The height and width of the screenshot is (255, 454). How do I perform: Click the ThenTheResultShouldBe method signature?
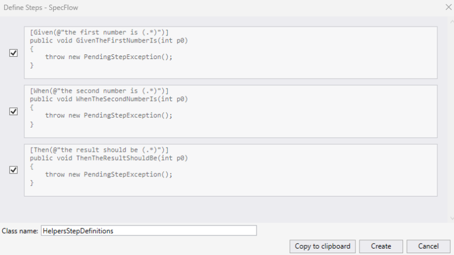point(109,158)
